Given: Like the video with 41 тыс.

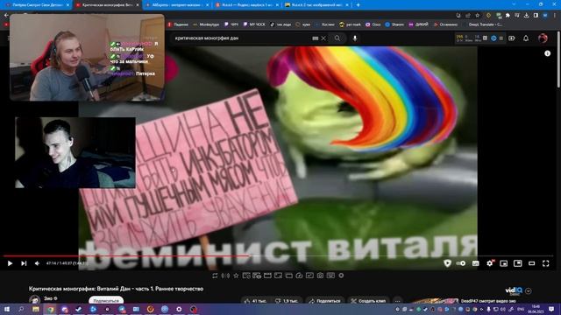Looking at the screenshot, I should point(256,301).
